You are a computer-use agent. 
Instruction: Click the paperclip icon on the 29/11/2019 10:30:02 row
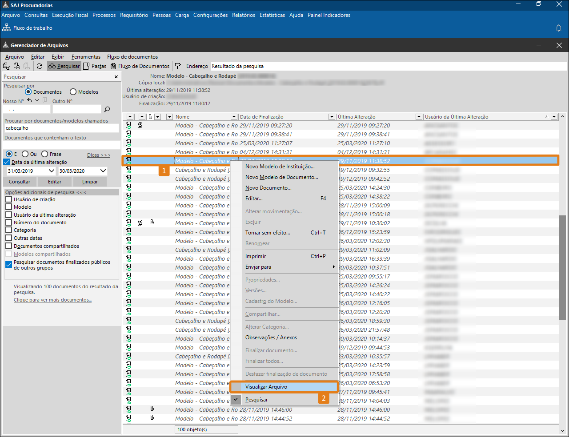coord(152,222)
